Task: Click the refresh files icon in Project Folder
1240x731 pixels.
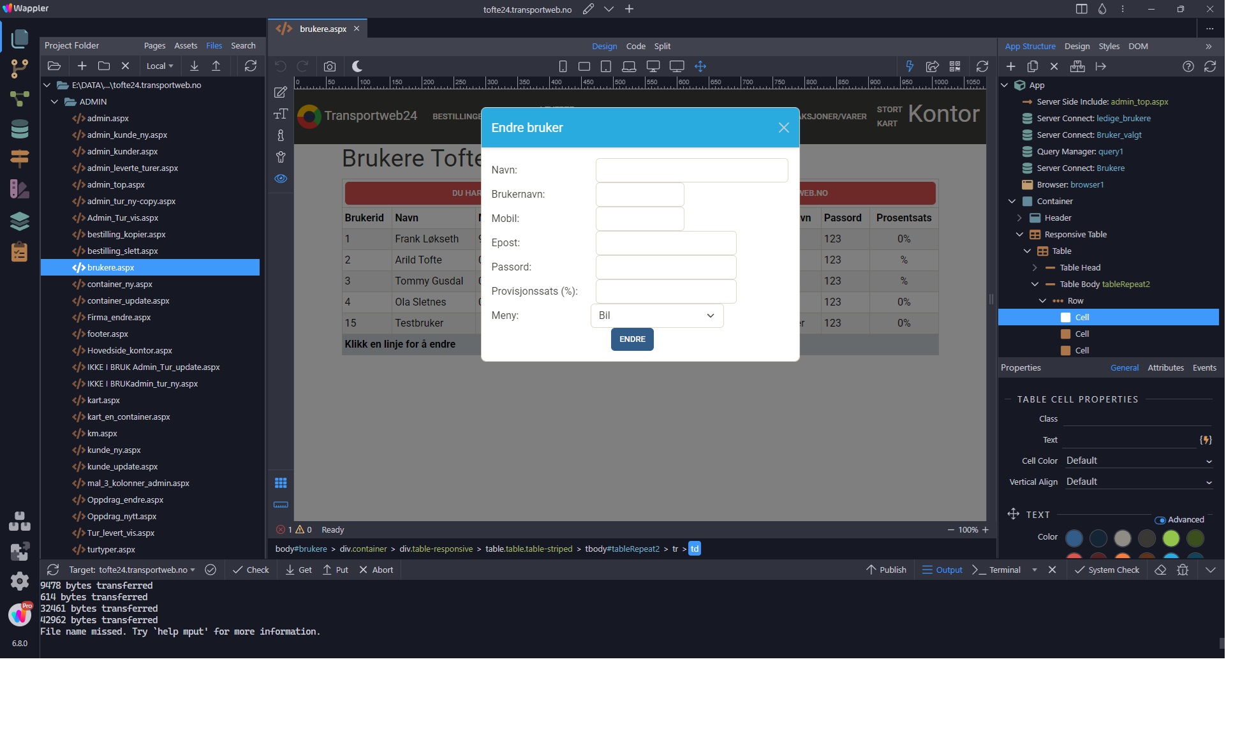Action: click(251, 66)
